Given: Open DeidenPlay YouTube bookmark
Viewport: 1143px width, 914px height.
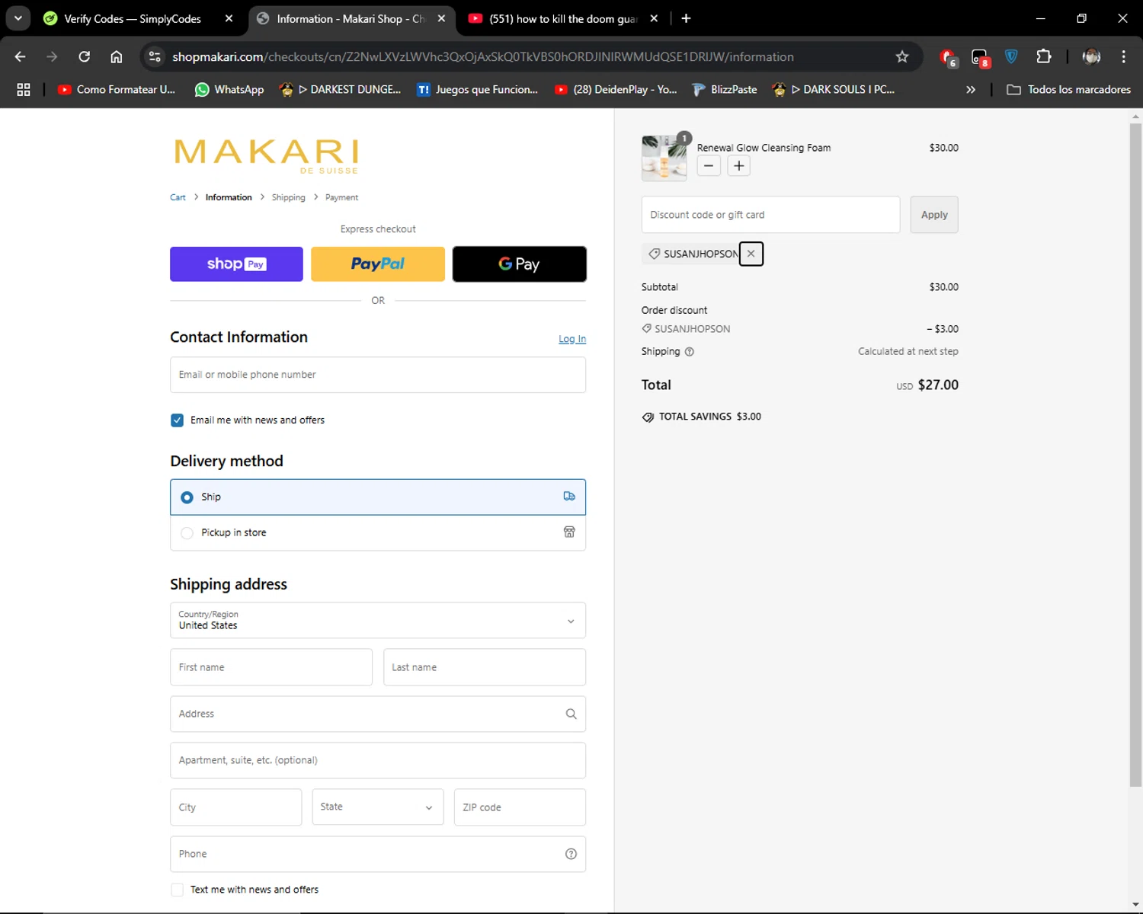Looking at the screenshot, I should point(616,89).
